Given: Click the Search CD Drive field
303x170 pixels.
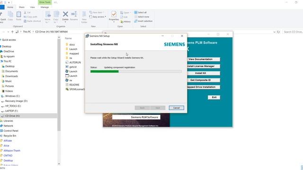Looking at the screenshot, I should click(293, 32).
